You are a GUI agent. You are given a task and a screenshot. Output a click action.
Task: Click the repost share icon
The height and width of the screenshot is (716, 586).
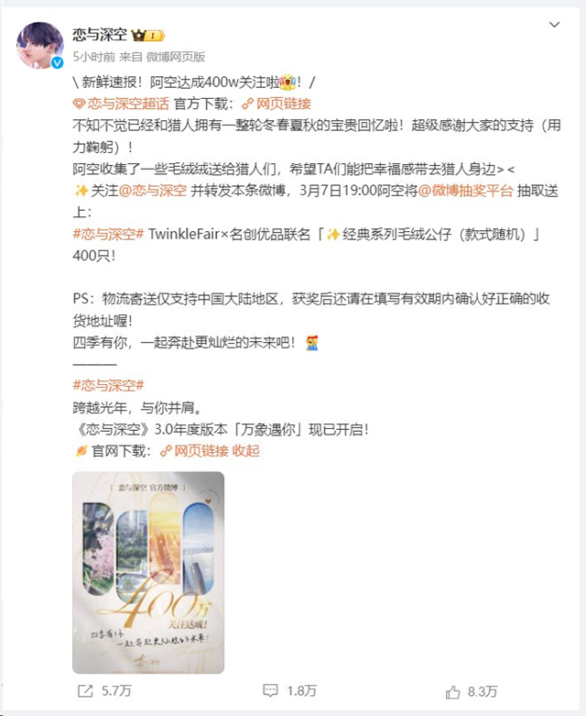click(x=85, y=691)
